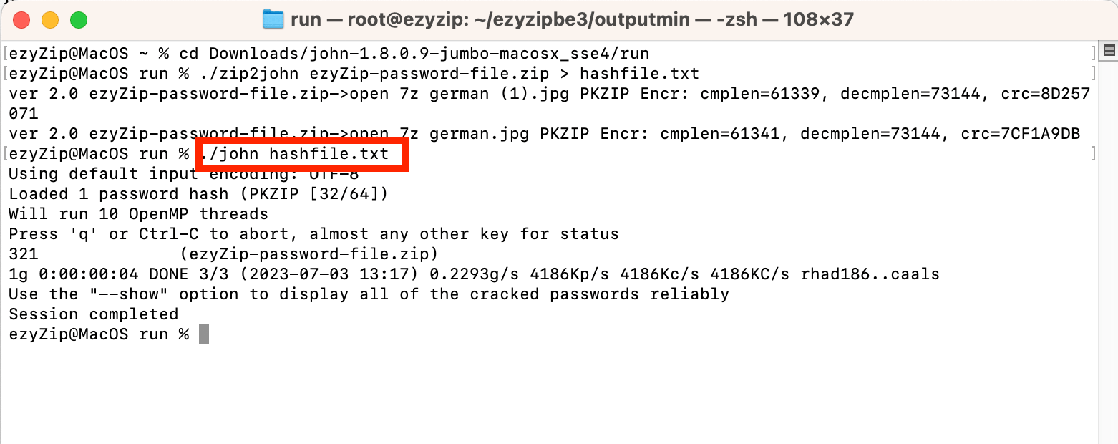Minimize the Terminal window with the yellow button

click(x=50, y=19)
